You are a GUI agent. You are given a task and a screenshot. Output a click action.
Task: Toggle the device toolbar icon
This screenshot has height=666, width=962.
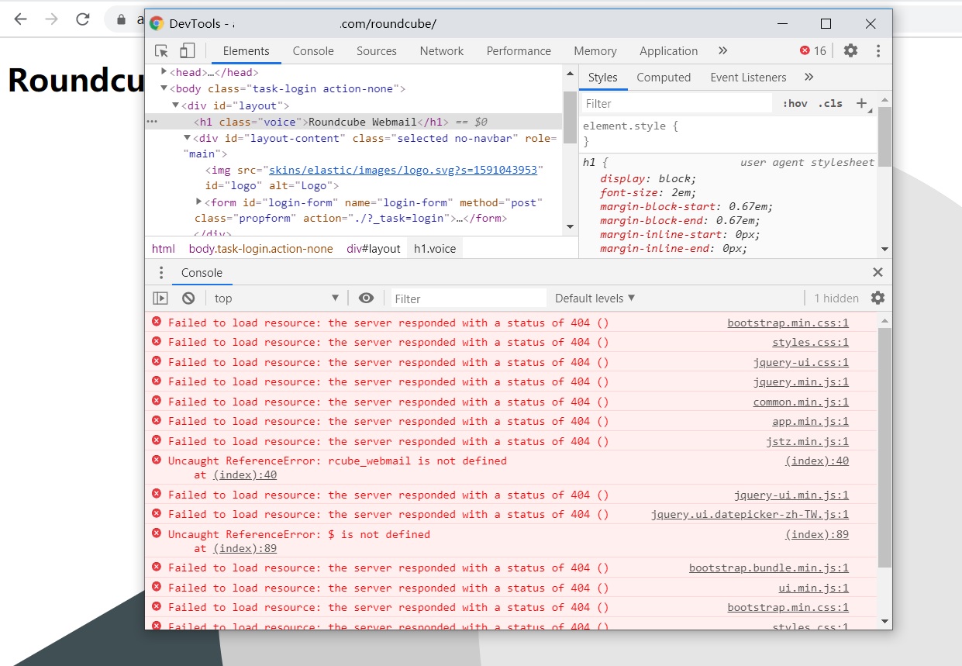(x=187, y=51)
